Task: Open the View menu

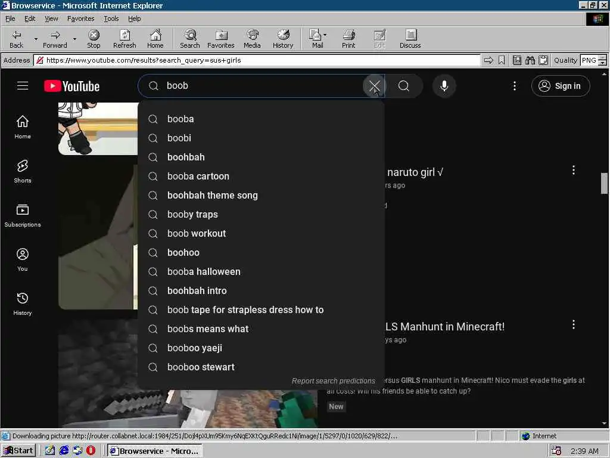Action: pyautogui.click(x=51, y=18)
